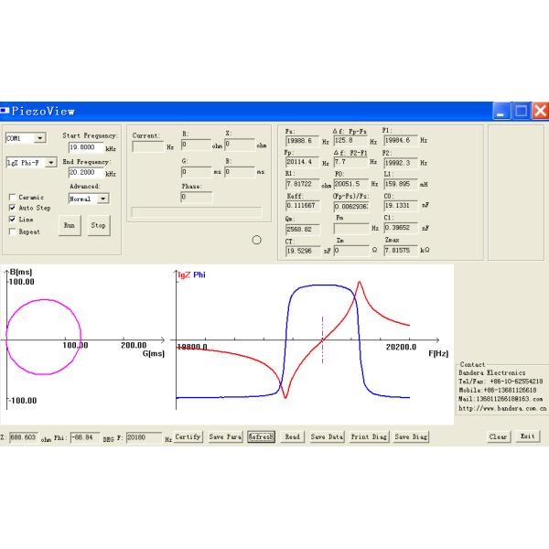Click the round status indicator circle
549x549 pixels.
[x=256, y=240]
